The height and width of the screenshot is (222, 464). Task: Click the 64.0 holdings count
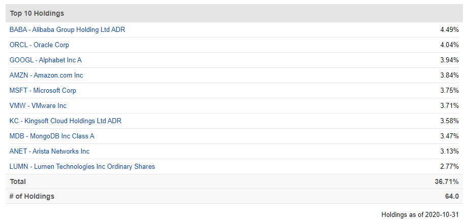coord(452,196)
